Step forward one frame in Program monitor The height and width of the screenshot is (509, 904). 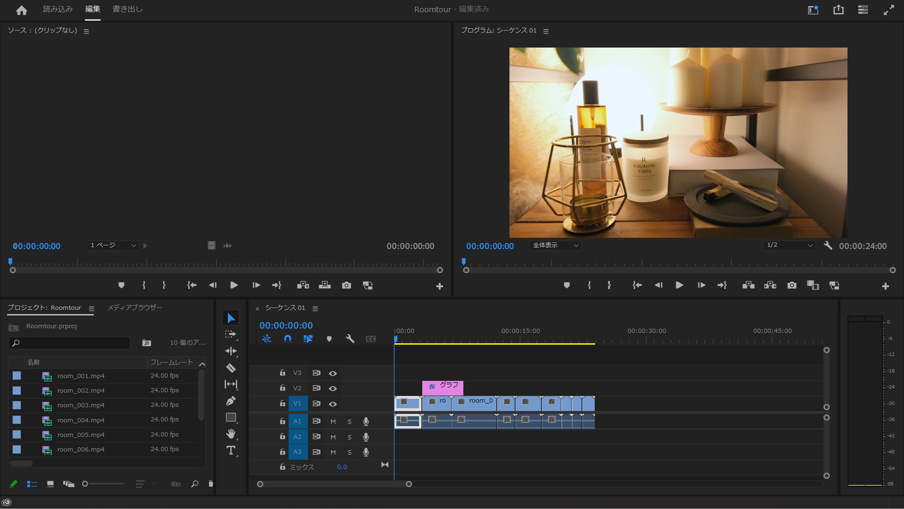click(702, 285)
